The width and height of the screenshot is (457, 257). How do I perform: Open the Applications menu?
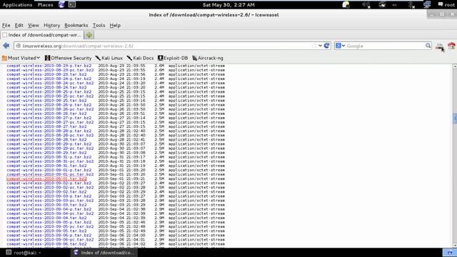[x=17, y=5]
